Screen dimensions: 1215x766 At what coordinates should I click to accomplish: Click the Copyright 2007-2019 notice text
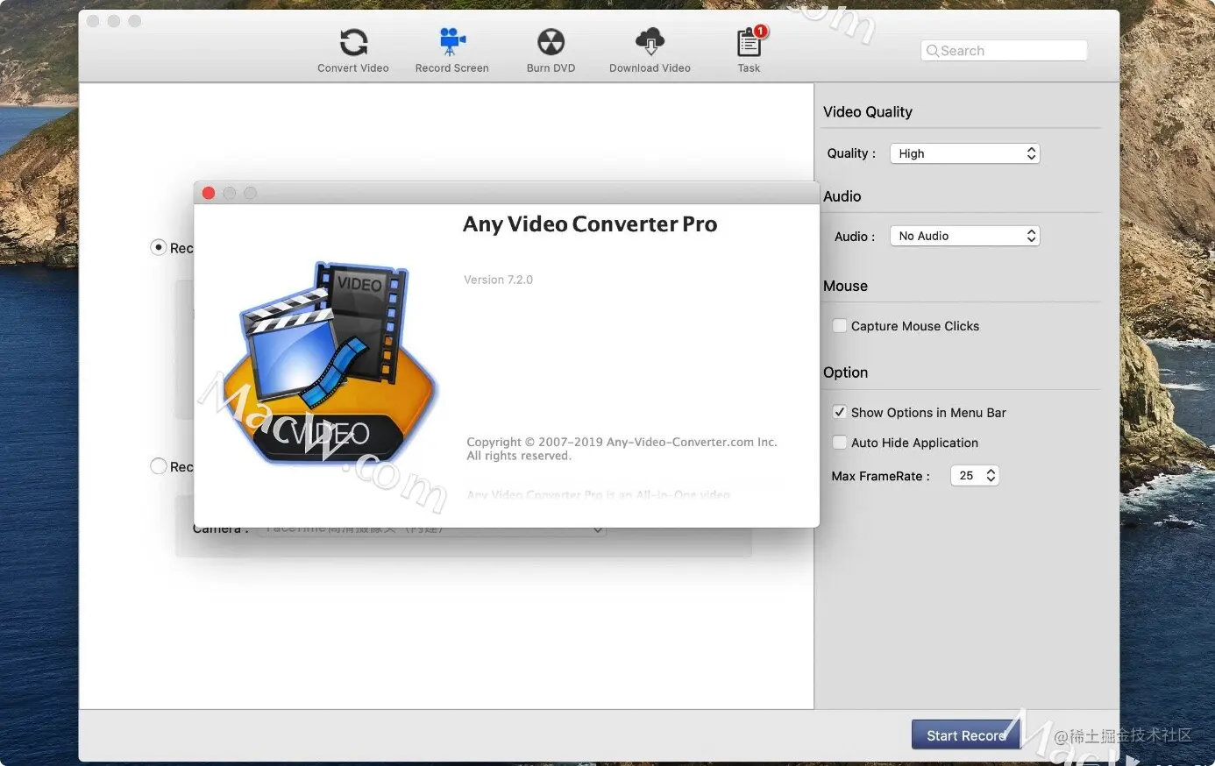[x=622, y=442]
